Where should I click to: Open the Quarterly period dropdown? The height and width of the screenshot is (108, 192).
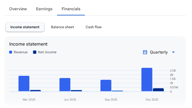(x=159, y=52)
